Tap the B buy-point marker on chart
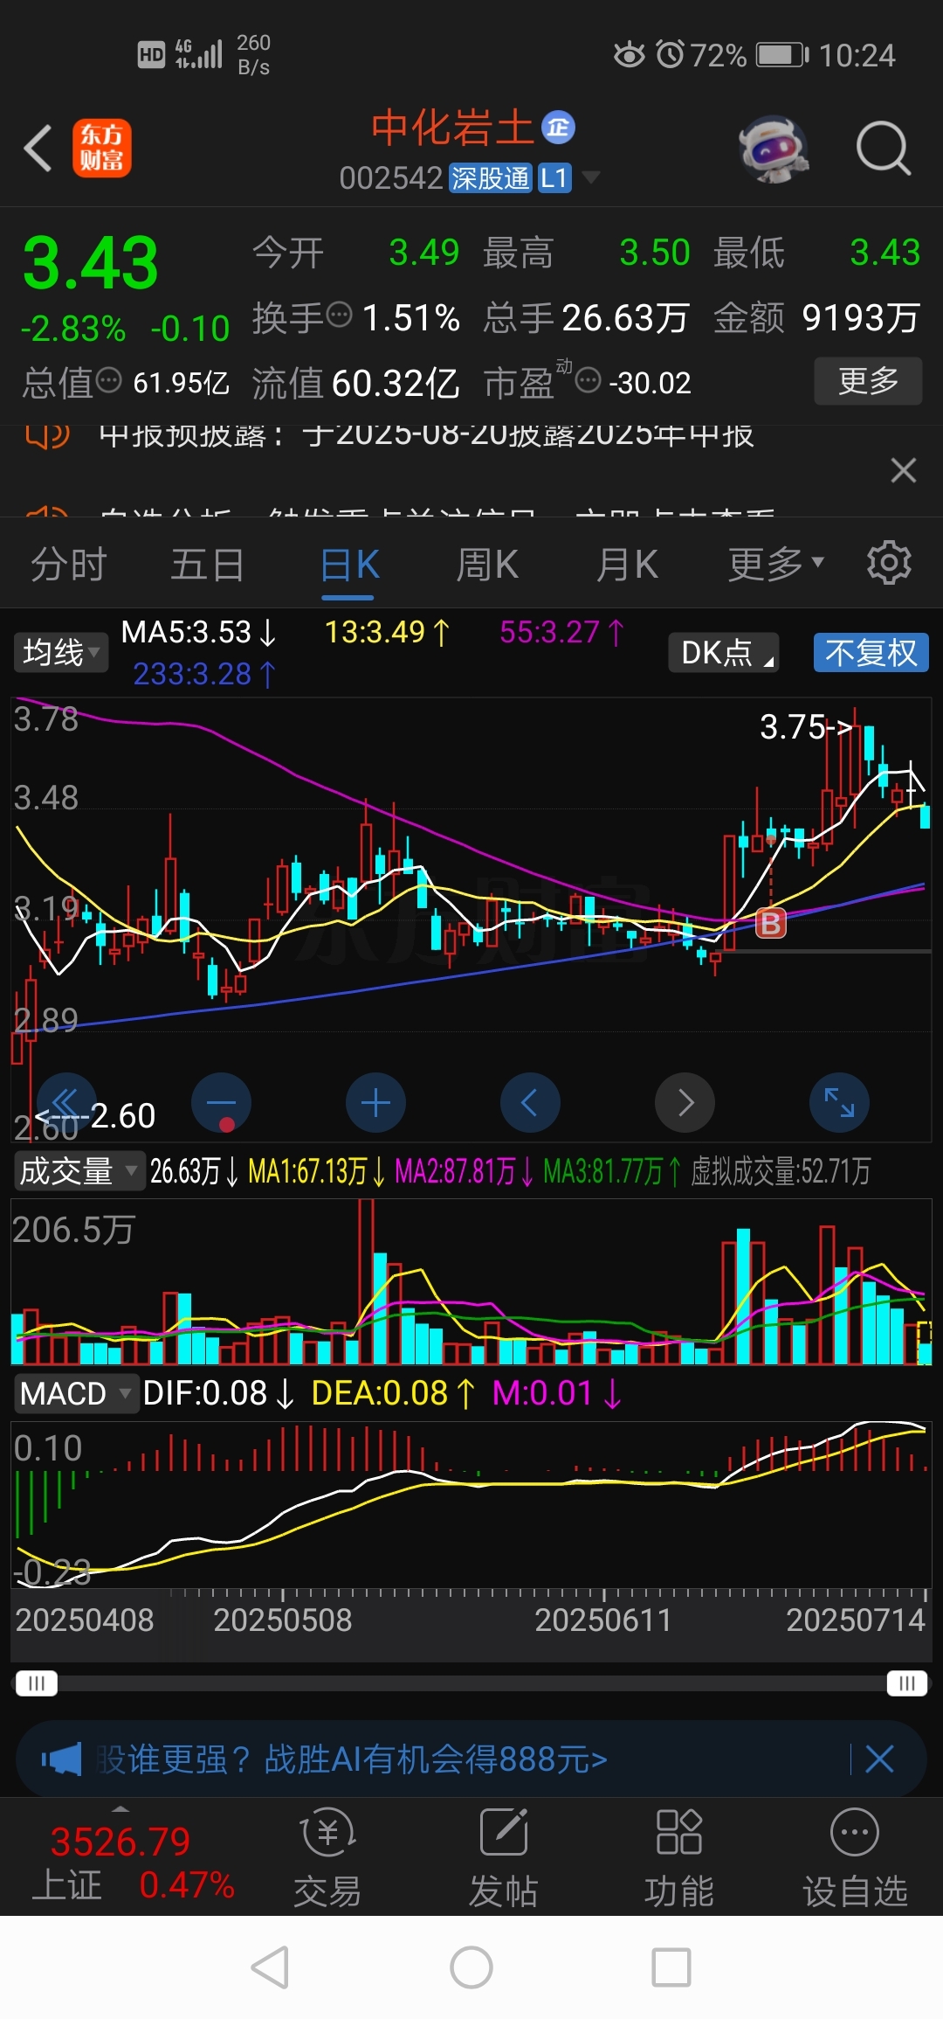Screen dimensions: 943x2019 [770, 923]
